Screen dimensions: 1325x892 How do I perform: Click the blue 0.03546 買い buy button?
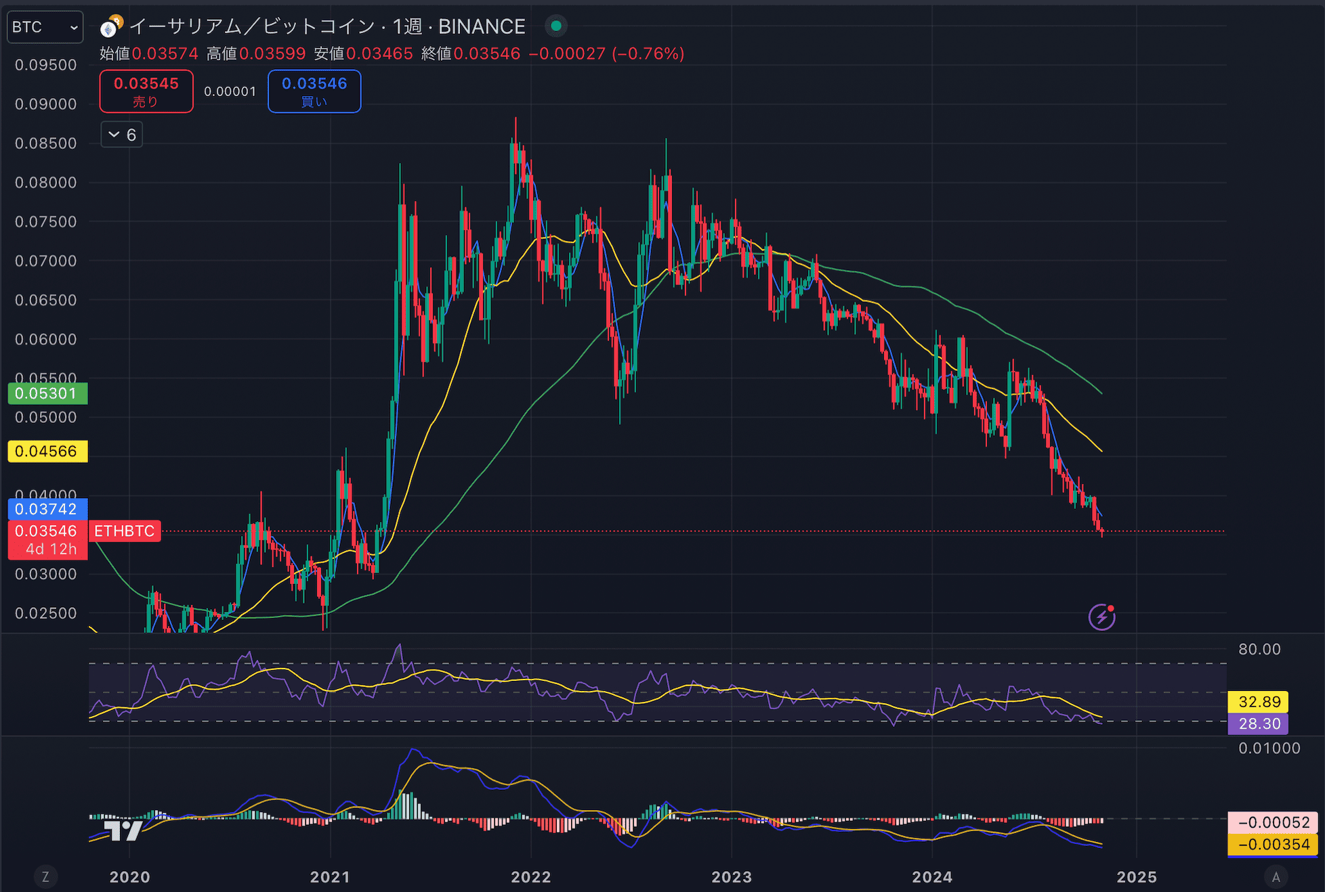[314, 91]
